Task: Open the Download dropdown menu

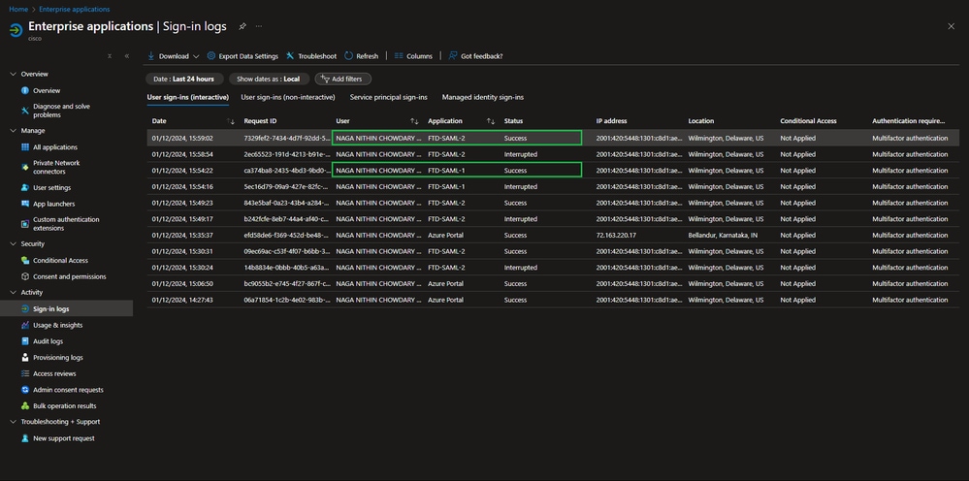Action: point(173,56)
